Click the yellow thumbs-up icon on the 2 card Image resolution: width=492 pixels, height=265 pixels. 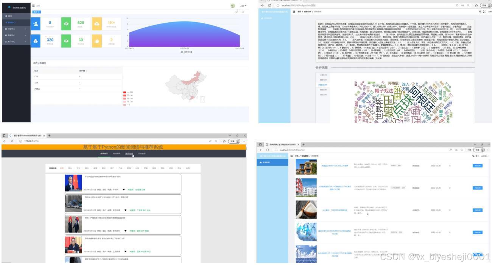(x=97, y=41)
